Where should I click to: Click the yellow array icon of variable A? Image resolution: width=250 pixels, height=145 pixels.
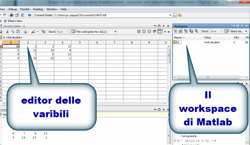coord(175,42)
